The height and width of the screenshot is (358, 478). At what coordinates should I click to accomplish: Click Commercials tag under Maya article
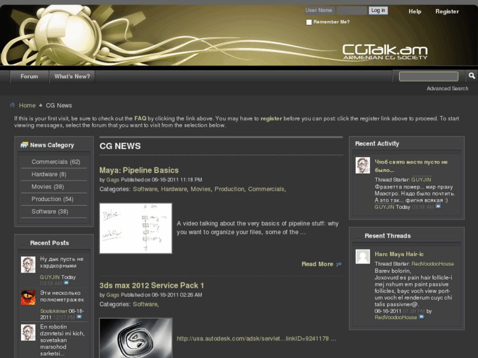[266, 189]
